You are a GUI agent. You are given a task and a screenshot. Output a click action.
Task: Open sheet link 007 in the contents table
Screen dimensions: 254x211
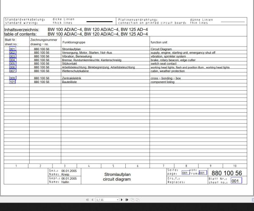click(12, 71)
